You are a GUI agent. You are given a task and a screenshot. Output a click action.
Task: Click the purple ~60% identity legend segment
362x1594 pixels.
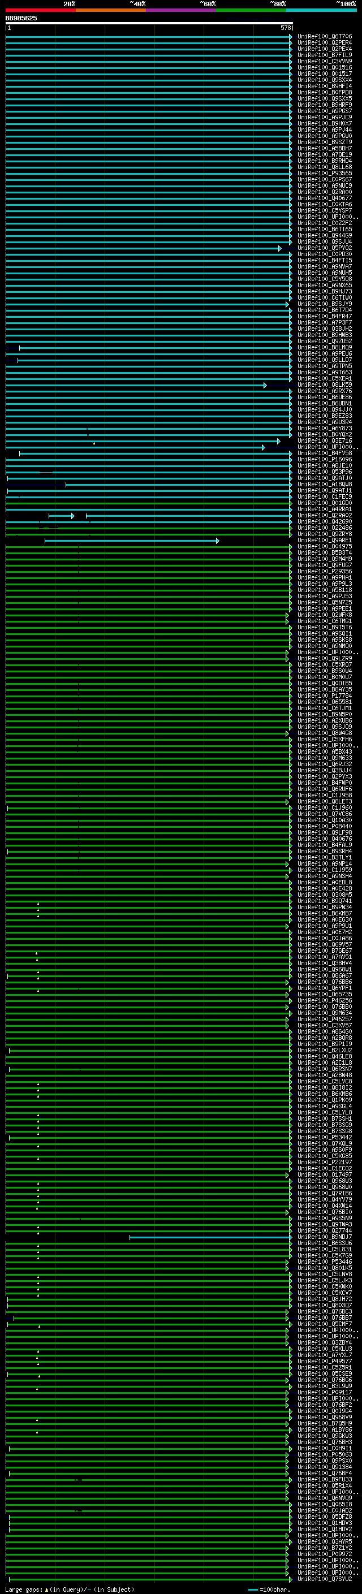click(x=182, y=10)
